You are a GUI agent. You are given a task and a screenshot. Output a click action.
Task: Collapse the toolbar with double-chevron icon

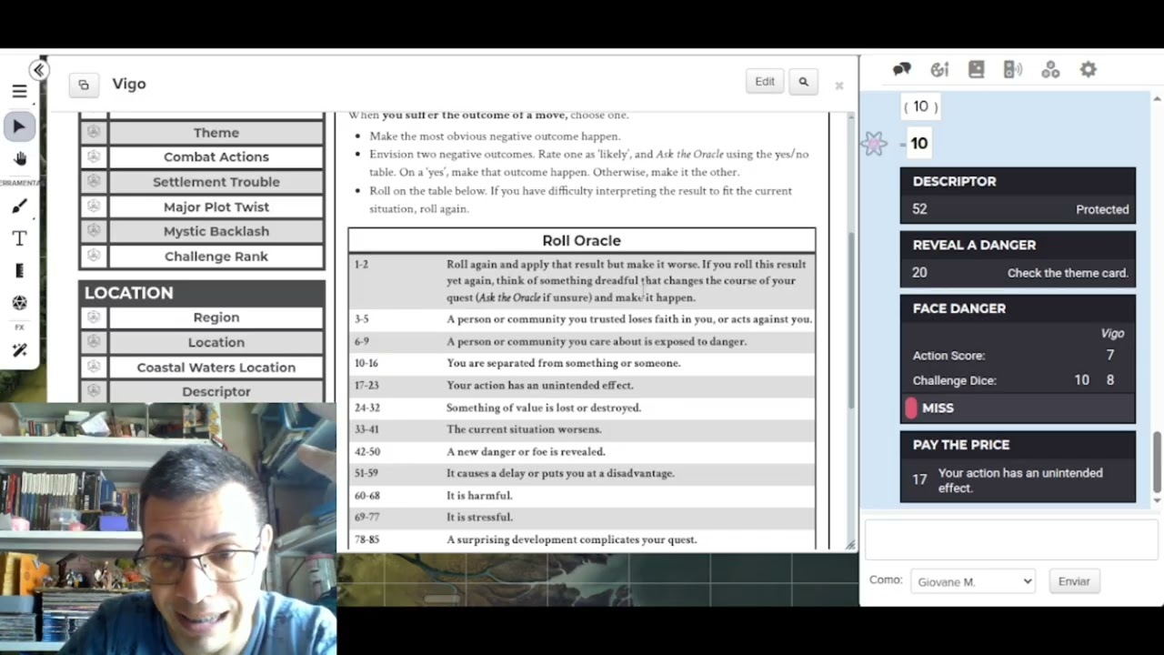tap(38, 70)
